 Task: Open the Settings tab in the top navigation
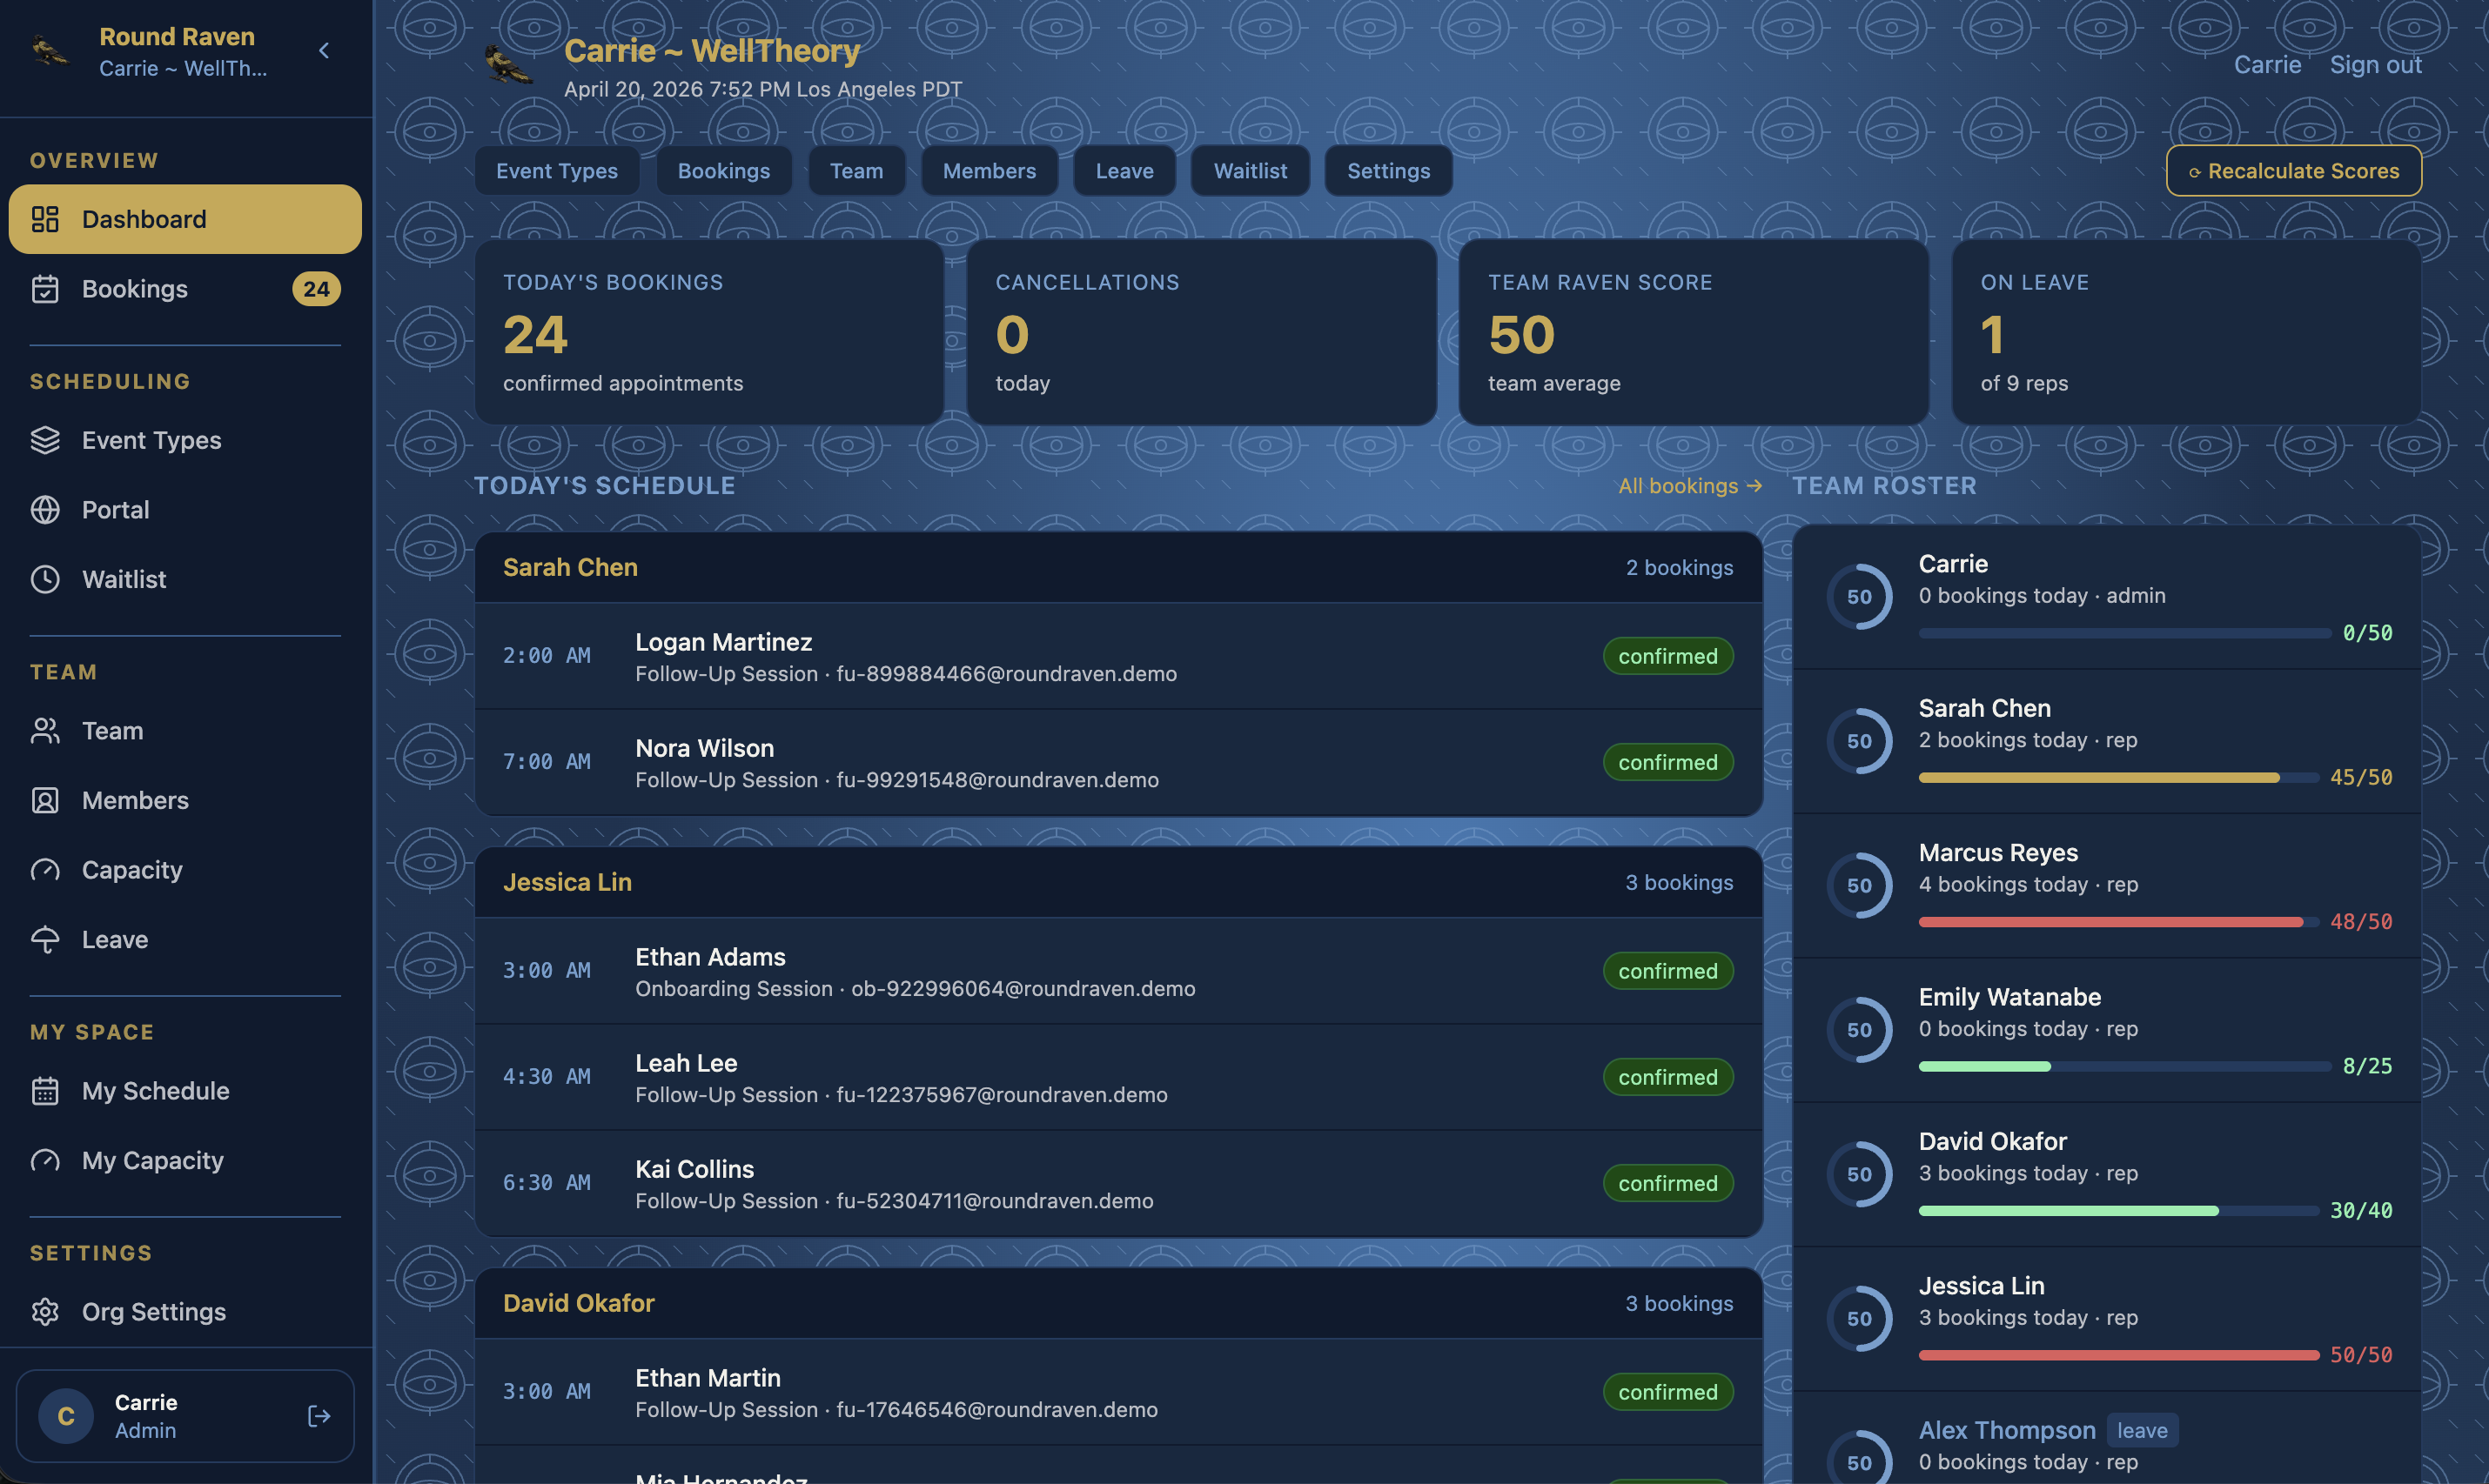click(1389, 171)
